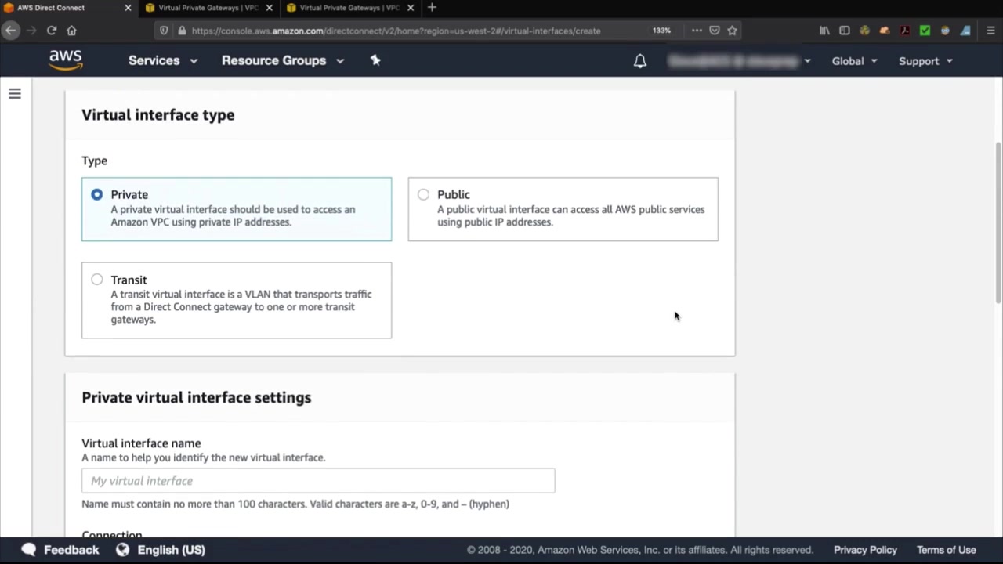Viewport: 1003px width, 564px height.
Task: Open the AWS console hamburger side menu
Action: pyautogui.click(x=15, y=94)
